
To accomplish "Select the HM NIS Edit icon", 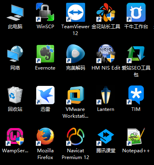I will (x=106, y=54).
